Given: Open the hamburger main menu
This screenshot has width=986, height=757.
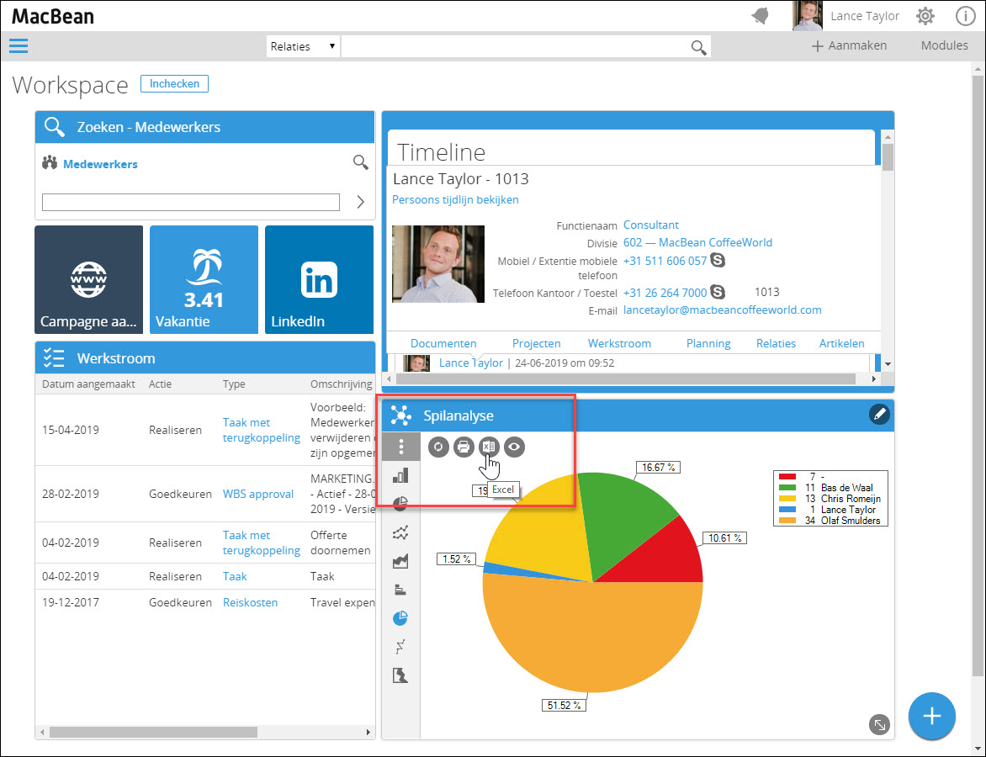Looking at the screenshot, I should pos(19,46).
